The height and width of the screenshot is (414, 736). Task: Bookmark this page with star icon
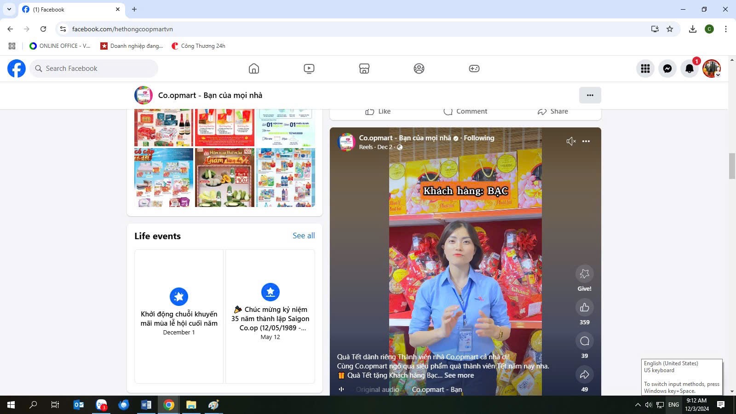670,29
